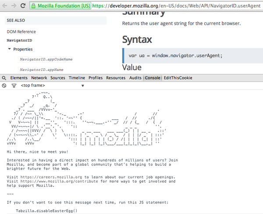Screen dimensions: 263x214
Task: Click the Mozilla Foundation [US] certificate badge
Action: tap(60, 6)
